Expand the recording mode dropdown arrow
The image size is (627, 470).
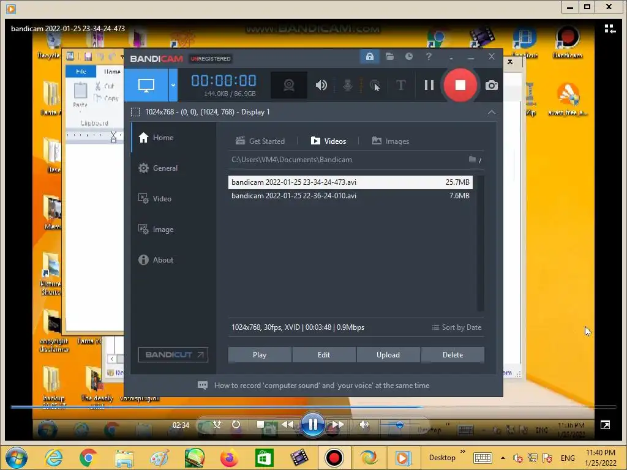[x=173, y=84]
